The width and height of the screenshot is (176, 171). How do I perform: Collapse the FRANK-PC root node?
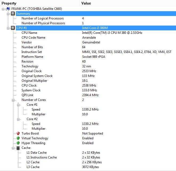click(x=3, y=9)
